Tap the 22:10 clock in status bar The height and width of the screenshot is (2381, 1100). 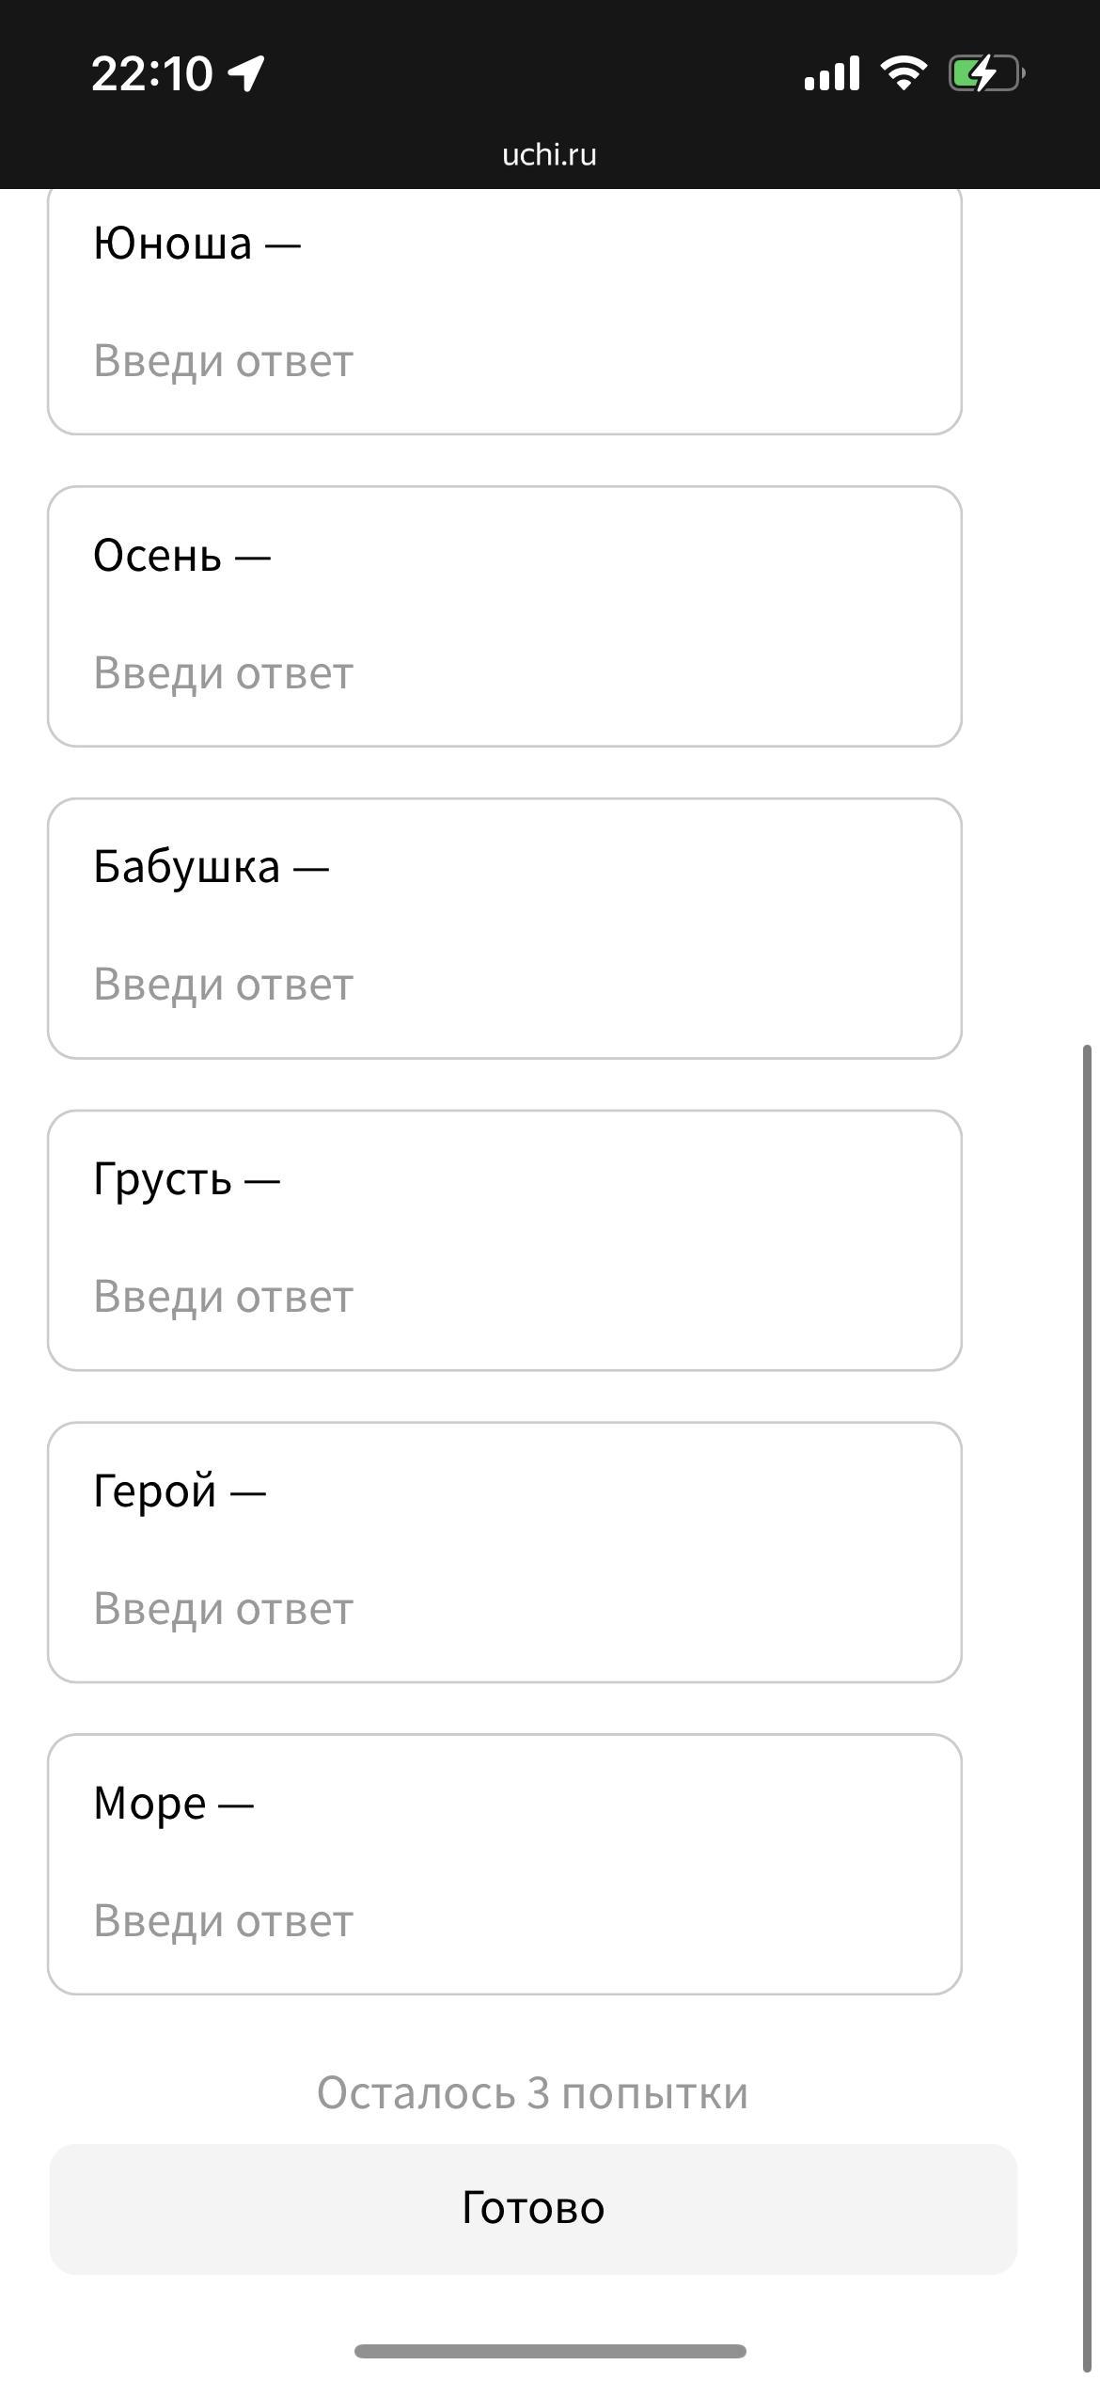coord(152,73)
